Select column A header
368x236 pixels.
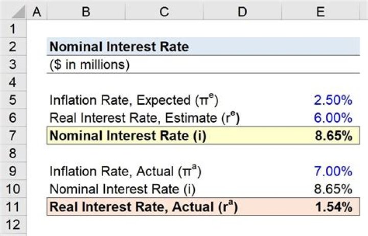click(36, 12)
